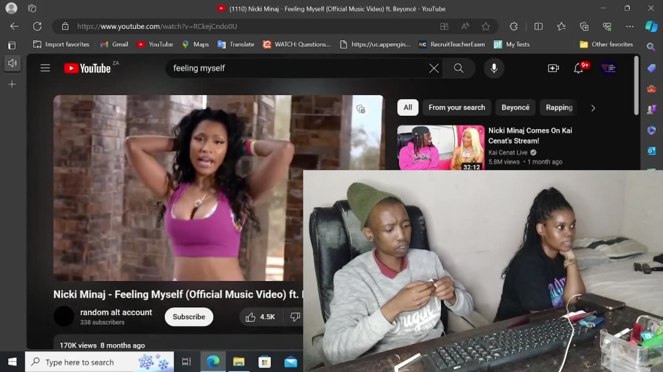The width and height of the screenshot is (663, 372).
Task: Refresh the YouTube page
Action: pyautogui.click(x=37, y=26)
